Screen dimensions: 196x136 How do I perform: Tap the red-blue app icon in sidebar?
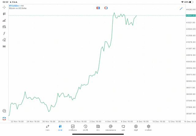(4, 118)
